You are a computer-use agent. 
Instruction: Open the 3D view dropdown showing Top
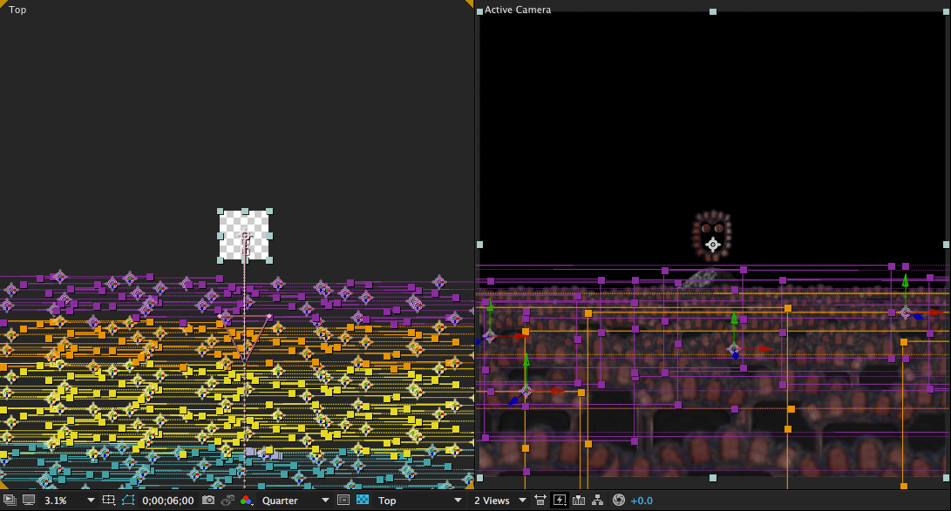point(419,500)
